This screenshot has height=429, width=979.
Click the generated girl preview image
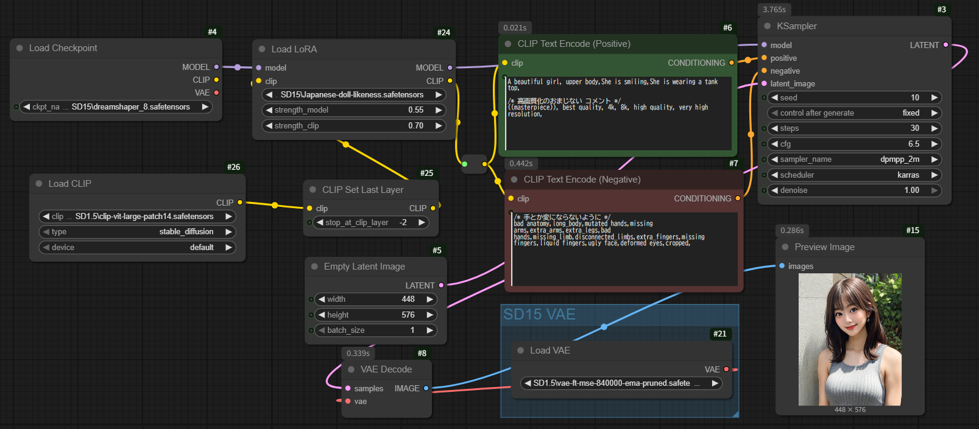850,339
